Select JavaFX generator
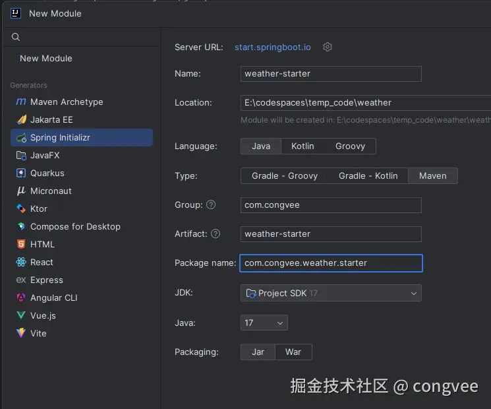491x409 pixels. point(82,156)
